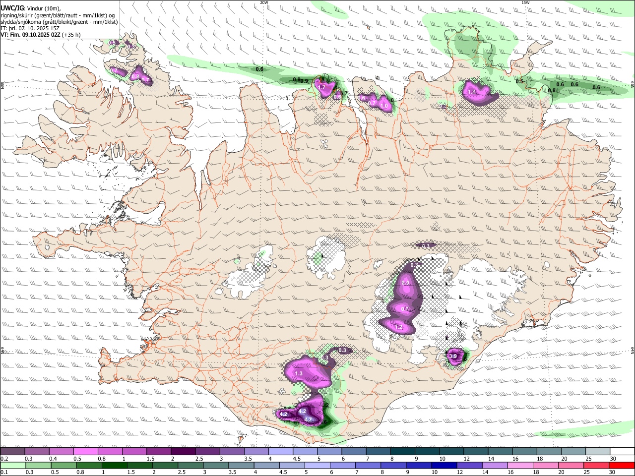Image resolution: width=635 pixels, height=476 pixels.
Task: Pick the very dark purple 2–2.5 snow swatch
Action: 183,451
